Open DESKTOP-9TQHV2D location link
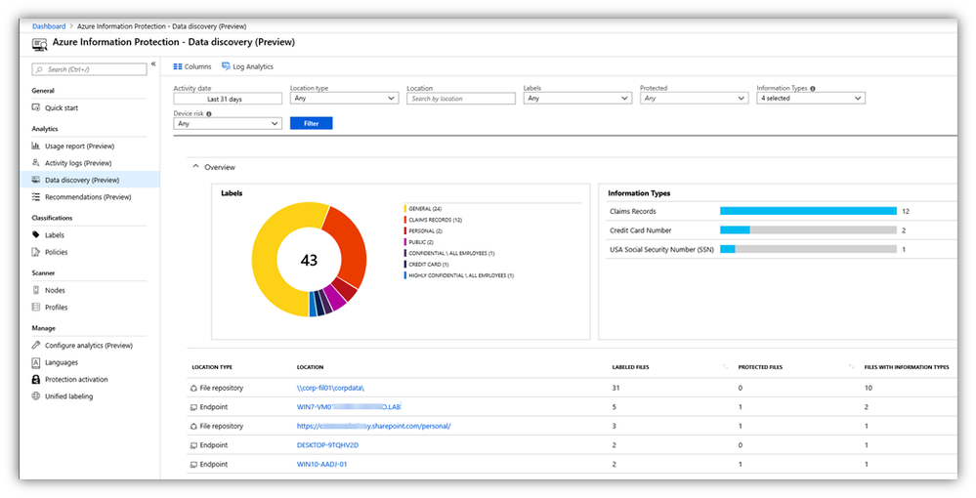976x498 pixels. point(328,445)
